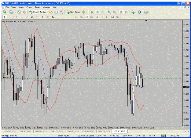Open the Strategy Tester icon

coord(61,12)
